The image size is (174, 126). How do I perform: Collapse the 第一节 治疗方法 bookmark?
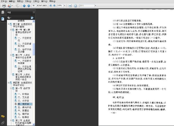tap(11, 88)
